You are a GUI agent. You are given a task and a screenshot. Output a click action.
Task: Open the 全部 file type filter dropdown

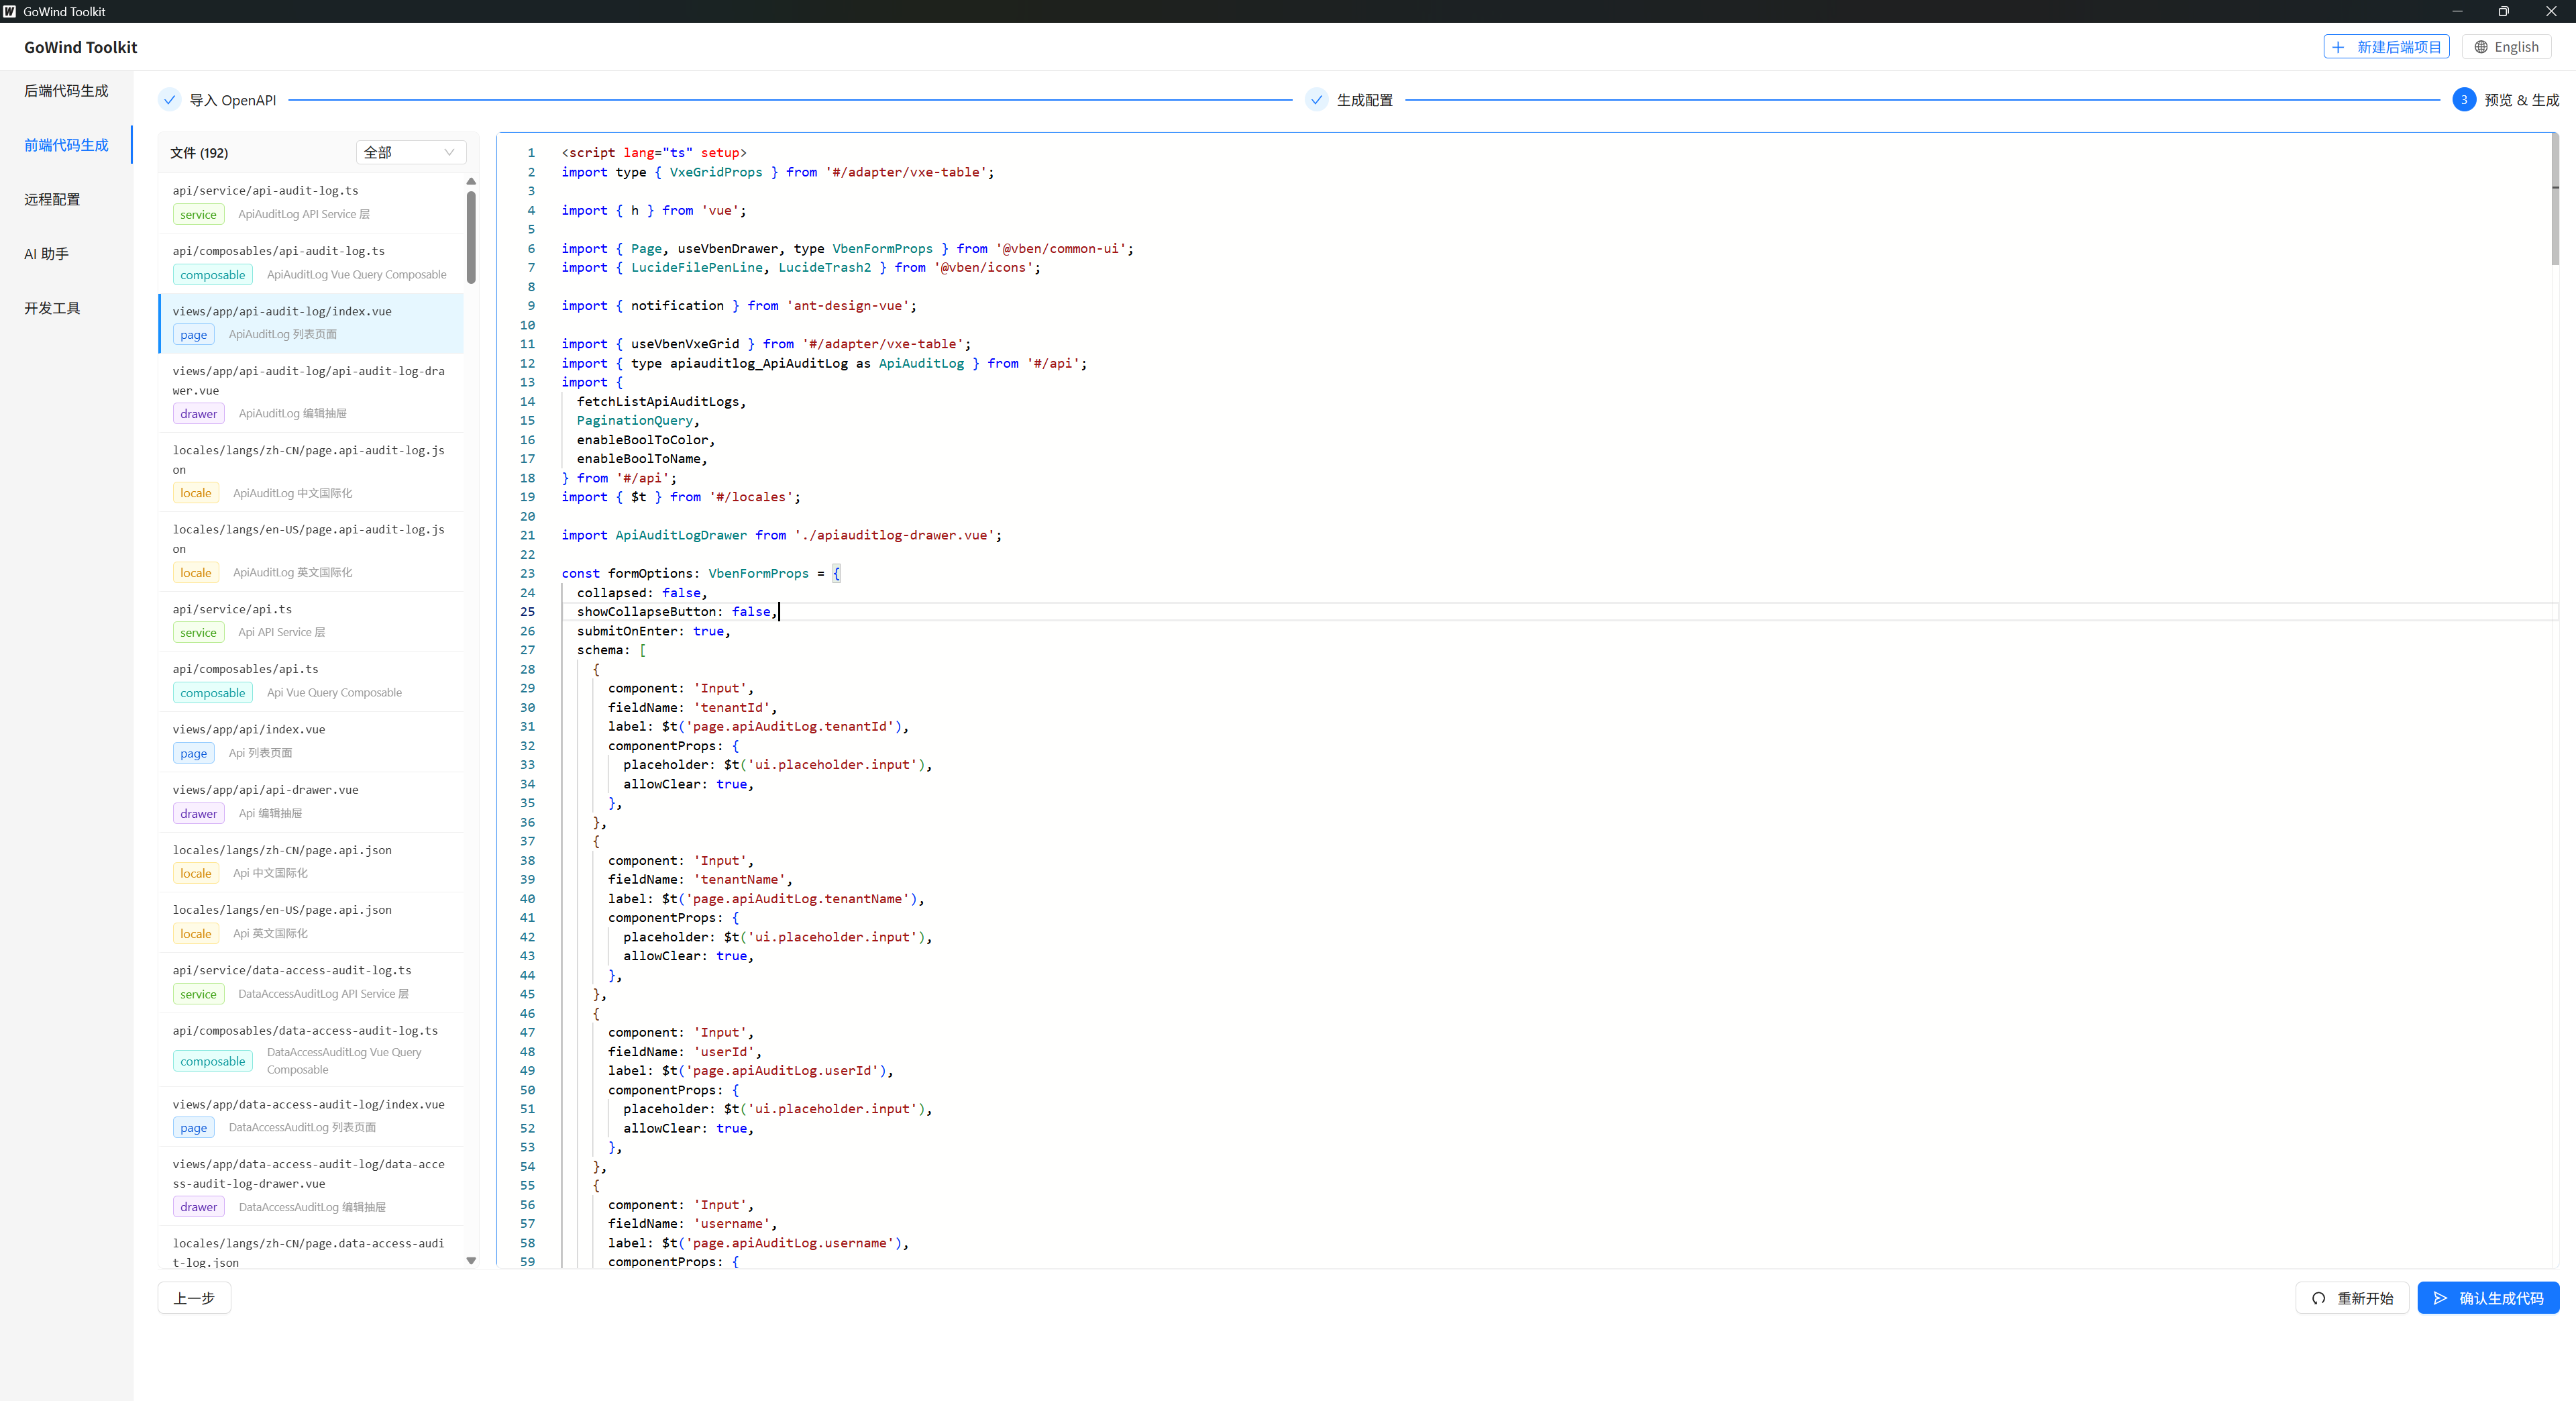411,152
